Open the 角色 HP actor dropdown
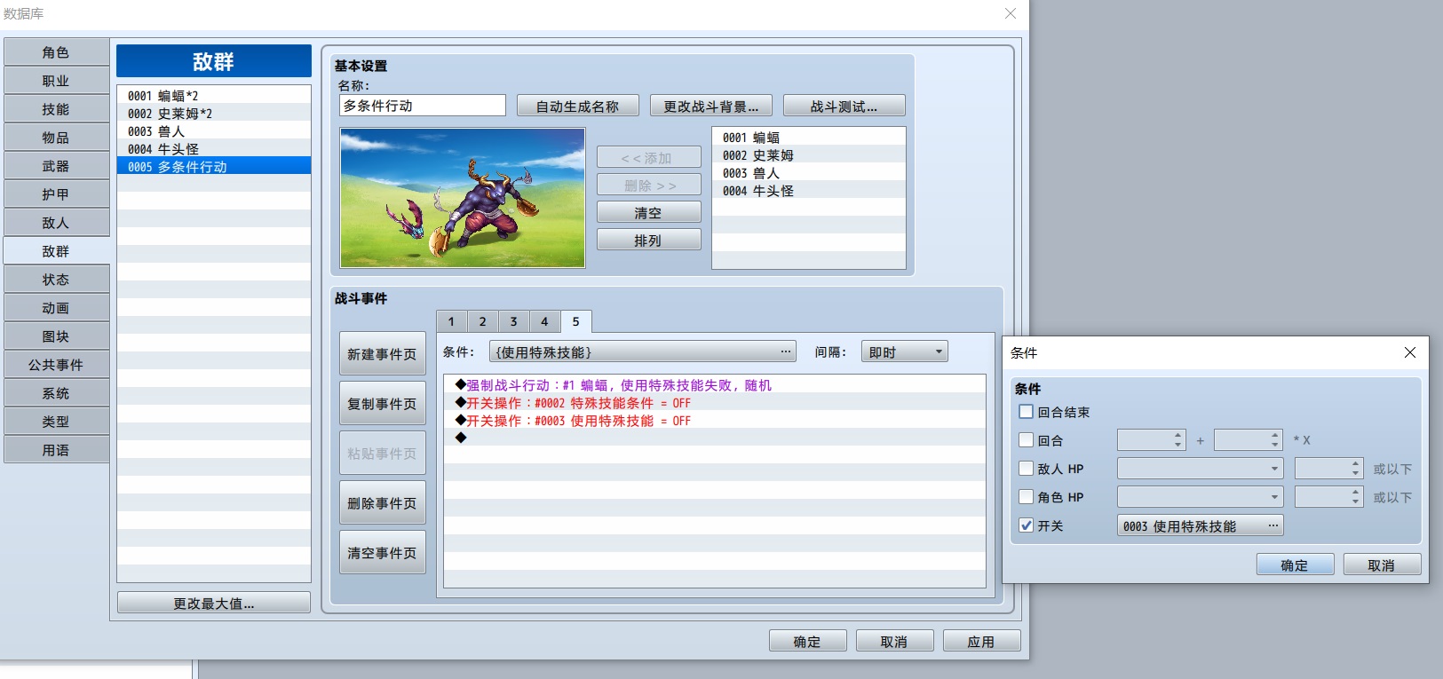The image size is (1443, 679). point(1200,497)
